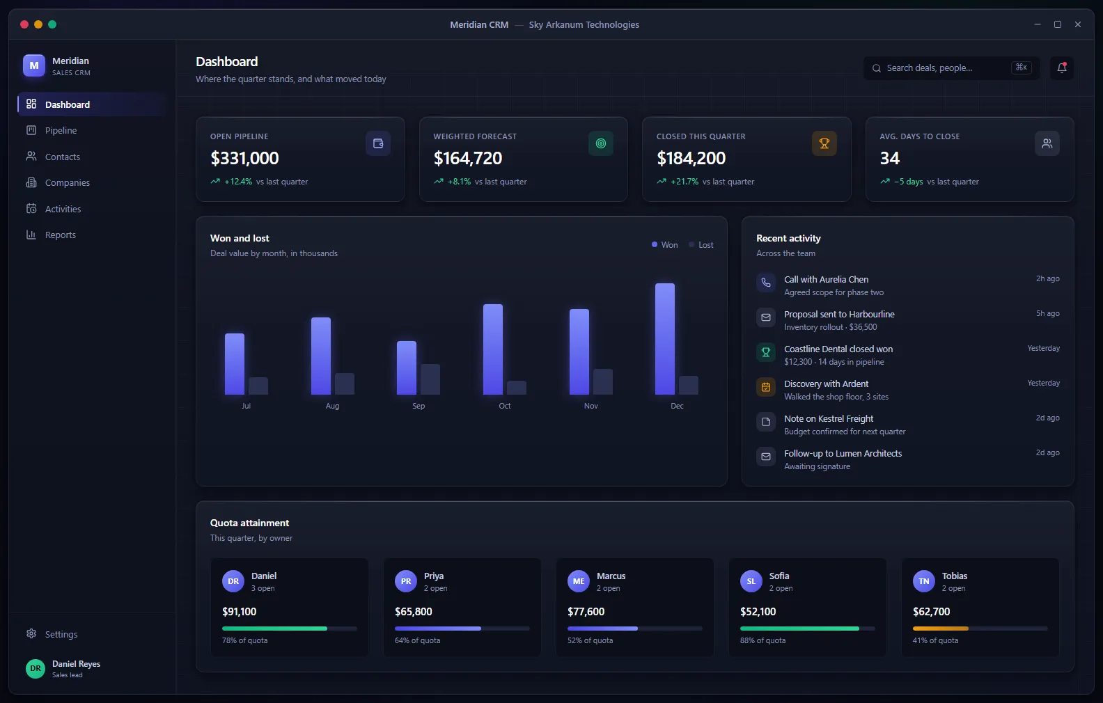This screenshot has width=1103, height=703.
Task: Click the December Won bar
Action: (665, 339)
